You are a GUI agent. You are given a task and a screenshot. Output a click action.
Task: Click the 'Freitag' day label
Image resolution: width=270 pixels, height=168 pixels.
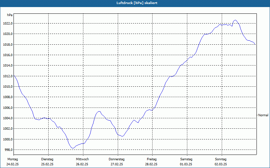coord(152,159)
